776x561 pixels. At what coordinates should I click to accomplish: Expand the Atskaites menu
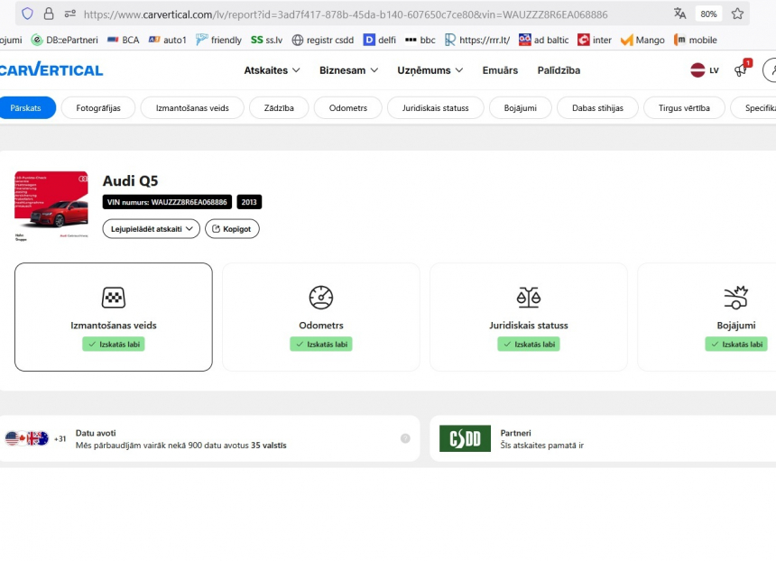272,70
